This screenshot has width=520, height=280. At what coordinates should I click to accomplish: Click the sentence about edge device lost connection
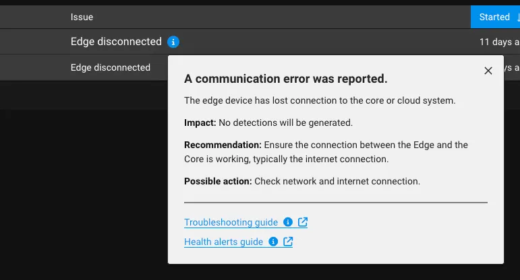click(x=320, y=100)
